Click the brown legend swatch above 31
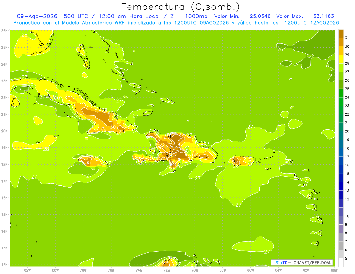355x274 pixels. click(341, 34)
